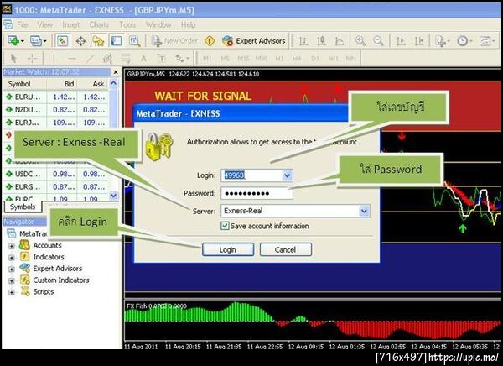This screenshot has height=366, width=503.
Task: Click Market Watch scrollbar down arrow
Action: click(113, 195)
